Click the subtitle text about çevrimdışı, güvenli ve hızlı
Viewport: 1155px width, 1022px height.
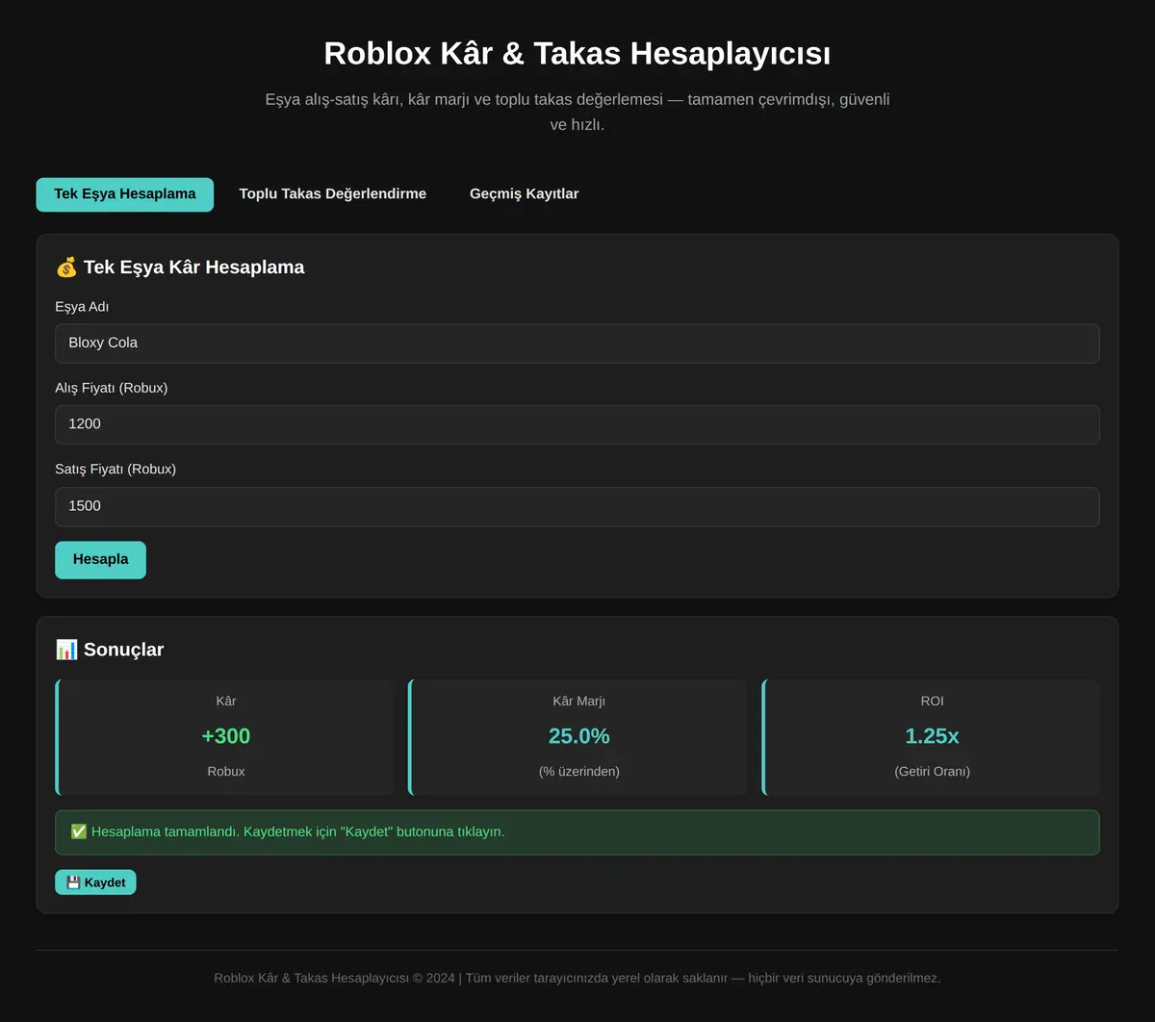pos(577,112)
